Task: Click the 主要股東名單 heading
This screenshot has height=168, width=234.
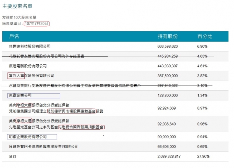Action: (x=17, y=6)
